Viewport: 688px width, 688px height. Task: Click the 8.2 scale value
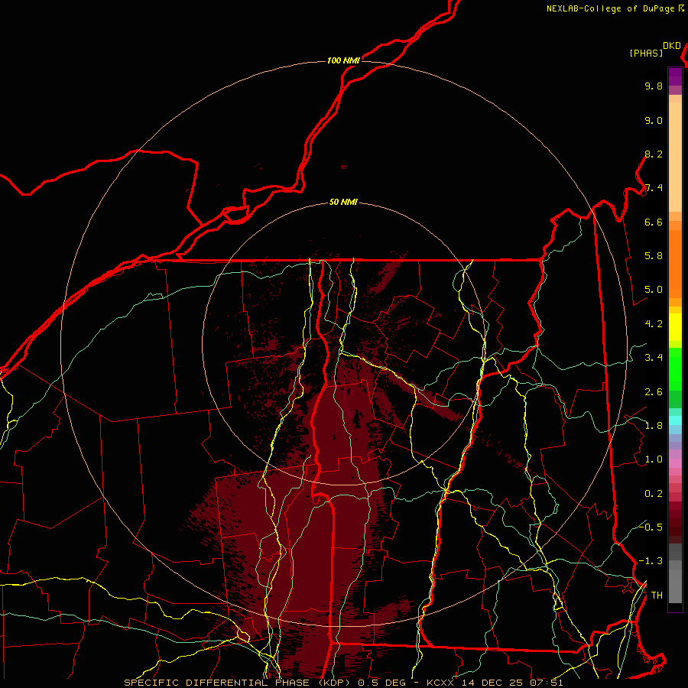654,154
